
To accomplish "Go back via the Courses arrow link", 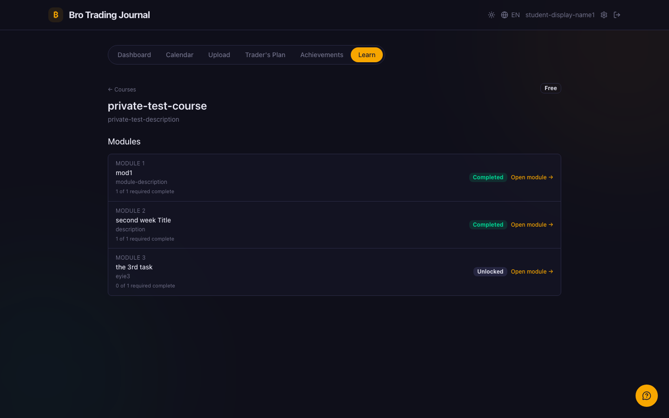I will 122,90.
